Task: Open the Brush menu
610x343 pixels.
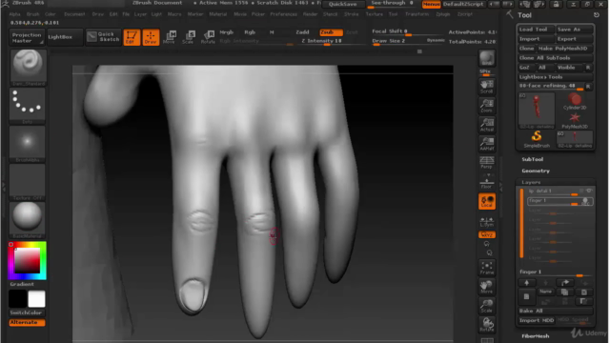Action: pos(33,14)
